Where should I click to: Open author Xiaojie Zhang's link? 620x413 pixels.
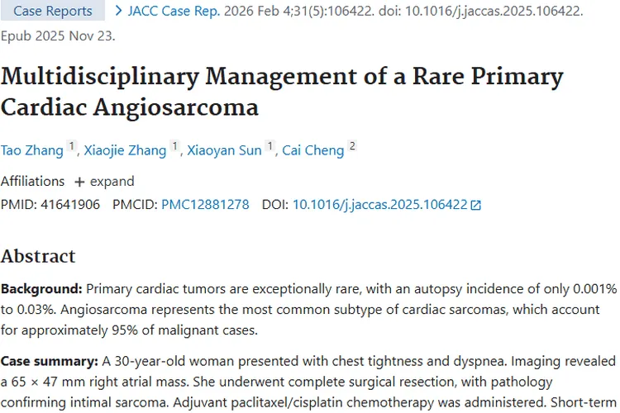click(126, 150)
